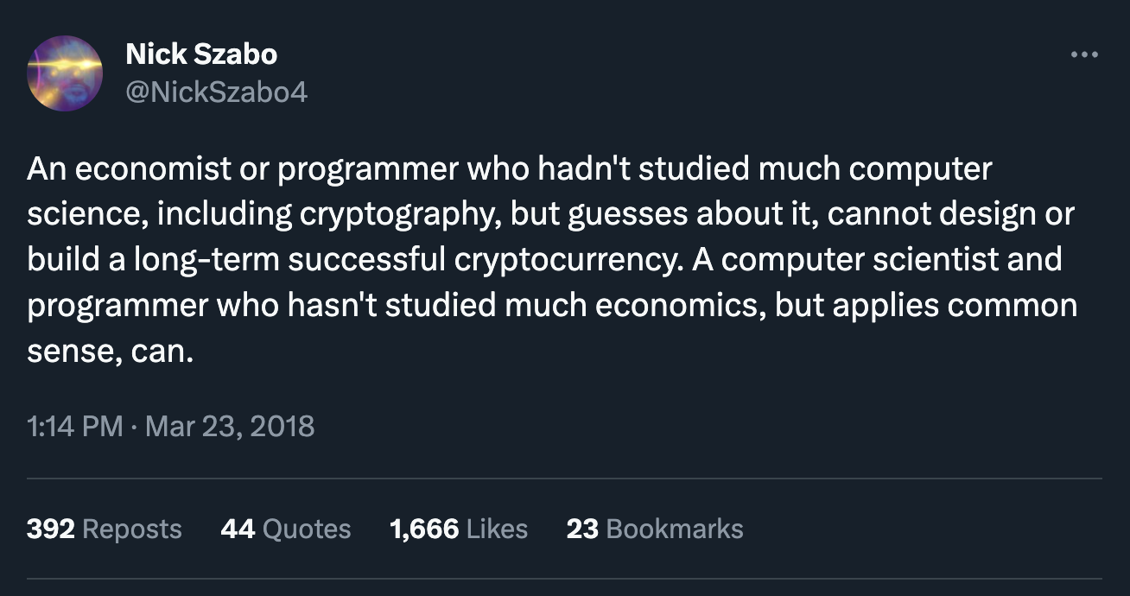Click the @NickSzabo4 handle
This screenshot has width=1130, height=596.
tap(216, 92)
